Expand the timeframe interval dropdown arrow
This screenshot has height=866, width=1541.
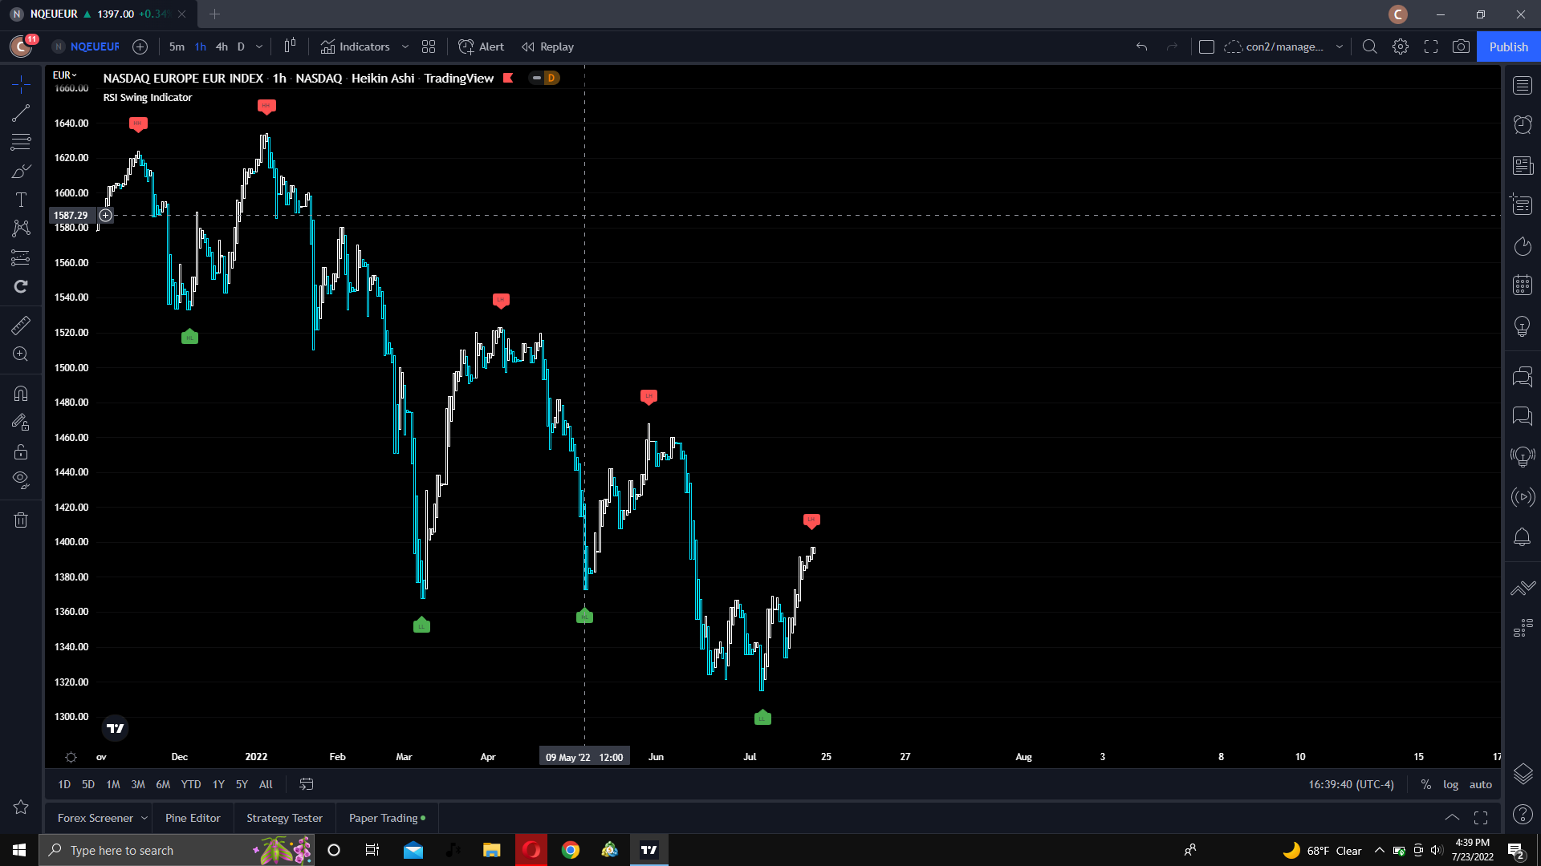[258, 47]
